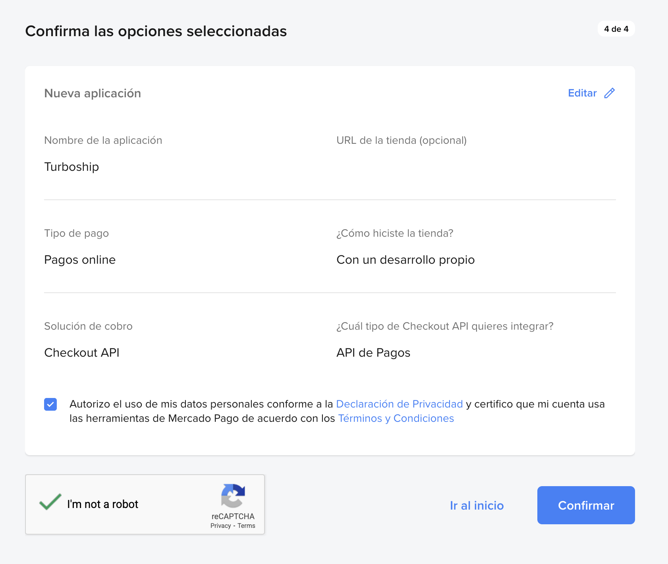
Task: Click the pencil icon next to Editar
Action: coord(610,93)
